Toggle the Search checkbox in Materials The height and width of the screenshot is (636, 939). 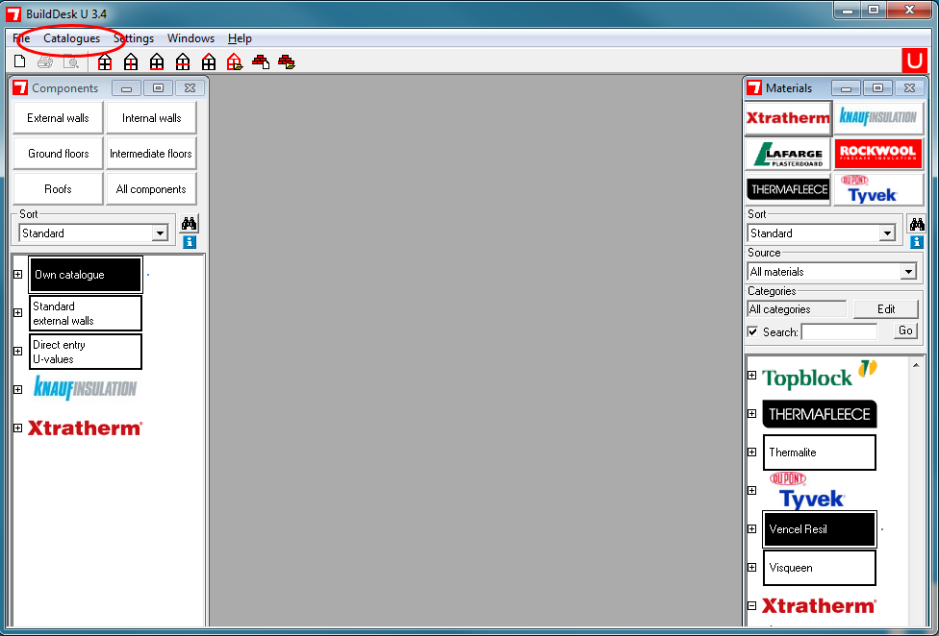pos(752,331)
